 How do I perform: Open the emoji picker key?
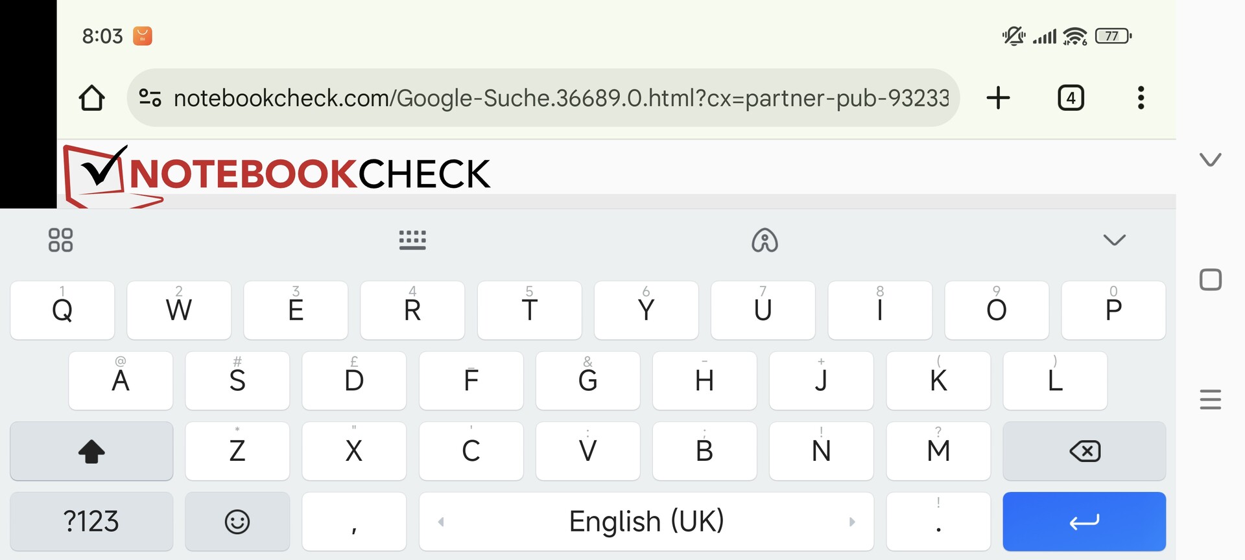[237, 522]
